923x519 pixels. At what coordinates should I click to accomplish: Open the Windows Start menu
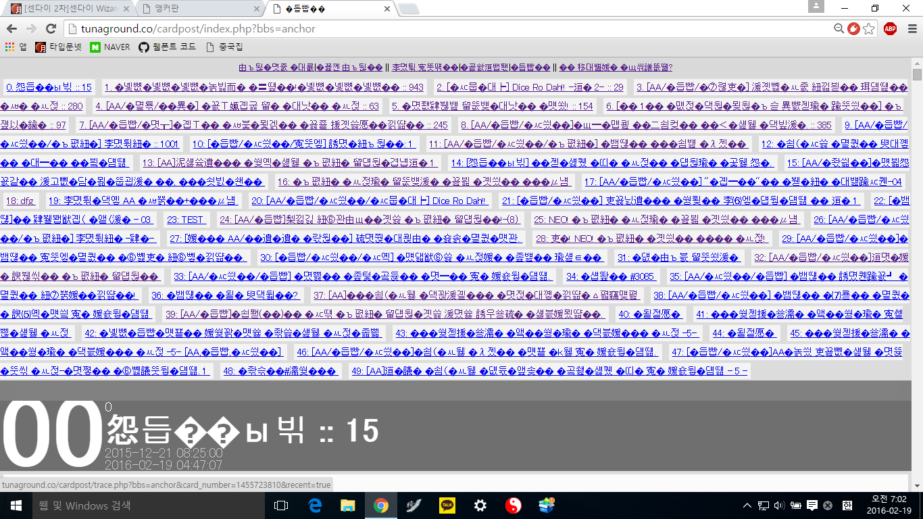coord(16,505)
